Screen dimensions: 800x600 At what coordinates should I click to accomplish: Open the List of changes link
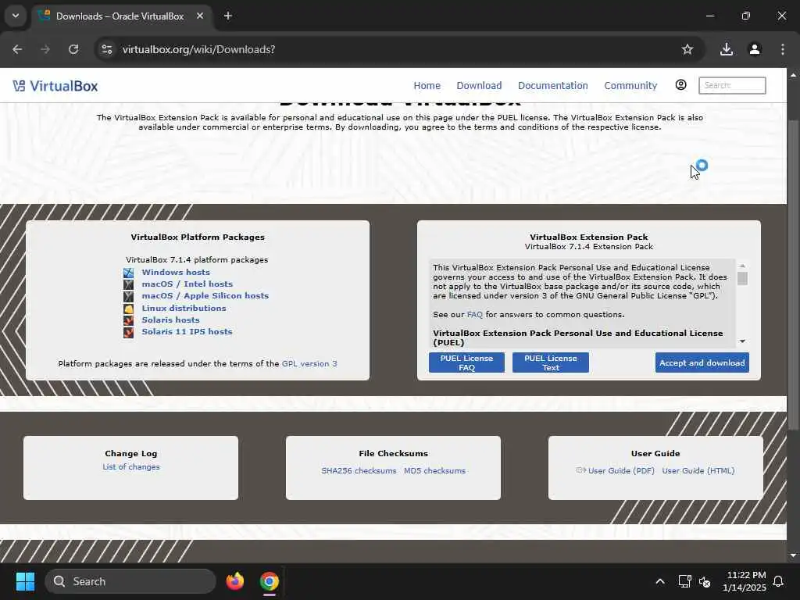pyautogui.click(x=131, y=467)
